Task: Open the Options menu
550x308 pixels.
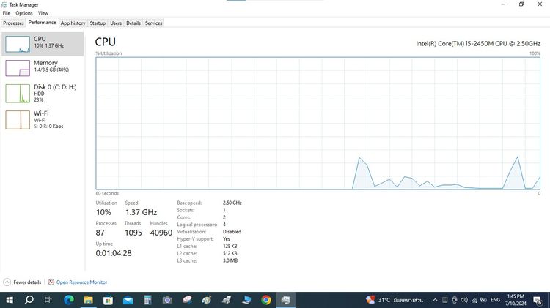Action: 24,13
